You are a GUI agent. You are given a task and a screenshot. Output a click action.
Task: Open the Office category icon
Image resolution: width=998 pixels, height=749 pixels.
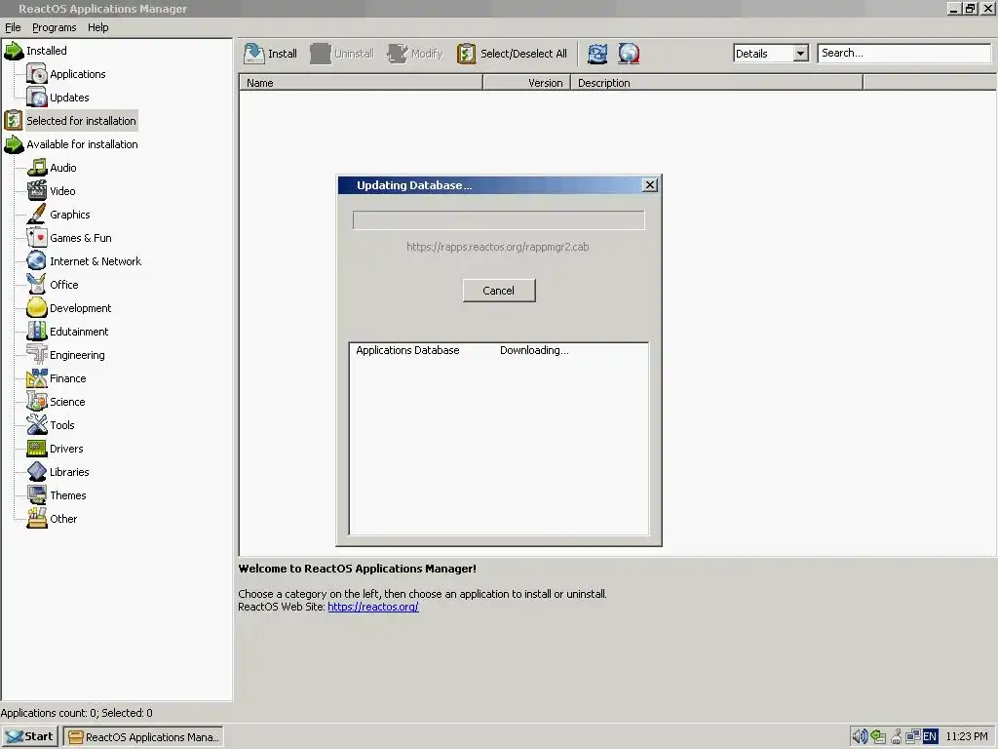[x=37, y=285]
